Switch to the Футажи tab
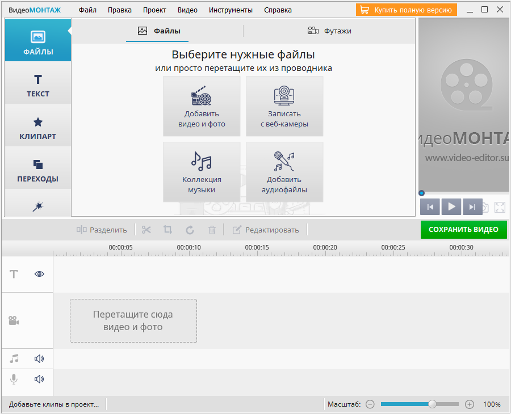Screen dimensions: 511x414 [x=329, y=31]
